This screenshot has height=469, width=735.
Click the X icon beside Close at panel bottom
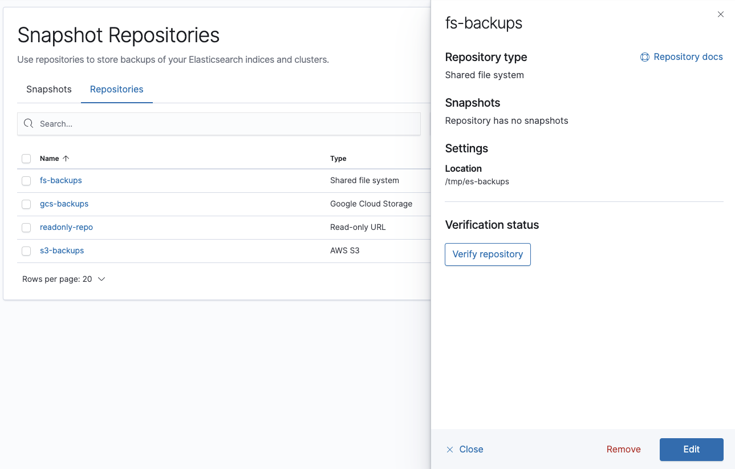(x=449, y=449)
